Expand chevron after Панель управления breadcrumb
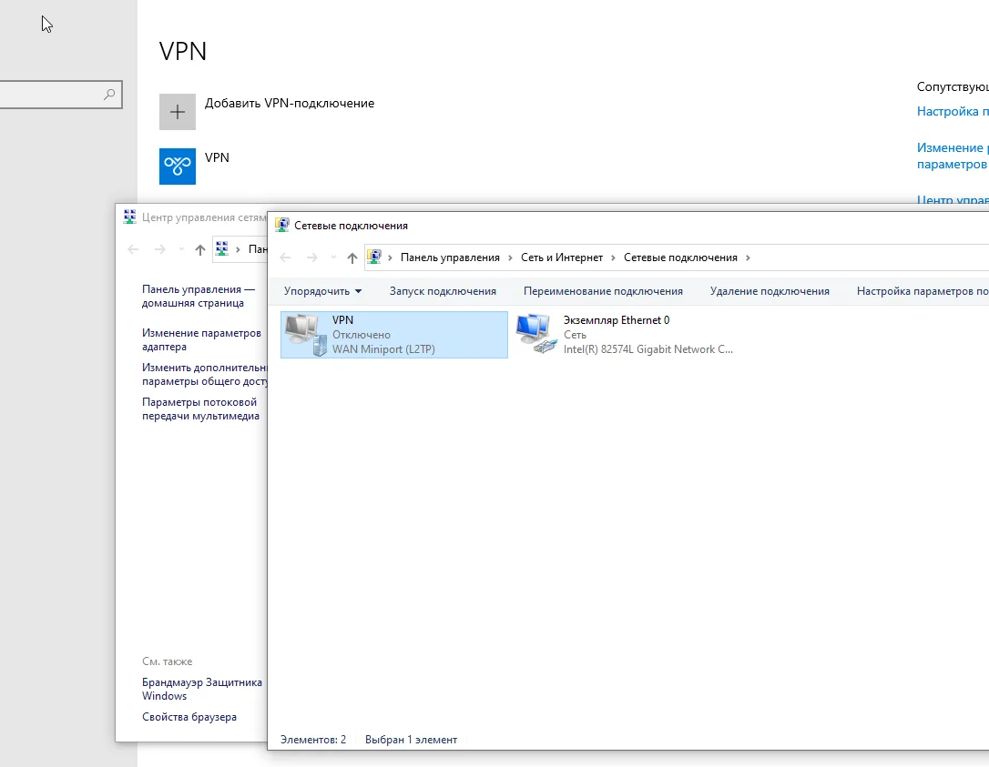 [510, 257]
